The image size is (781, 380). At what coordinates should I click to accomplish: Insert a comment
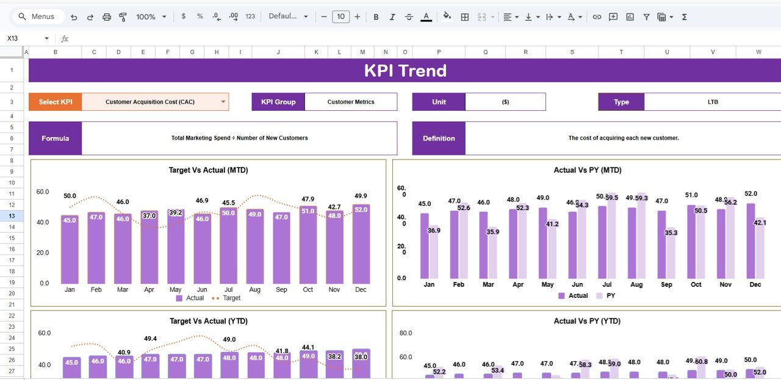coord(613,17)
